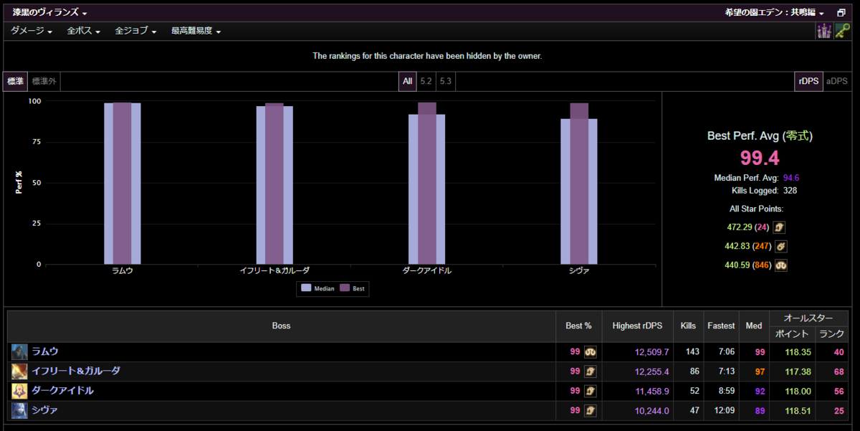Screen dimensions: 860x431
Task: Click the Best bar for イフリート&ガルーダ in chart
Action: click(274, 184)
